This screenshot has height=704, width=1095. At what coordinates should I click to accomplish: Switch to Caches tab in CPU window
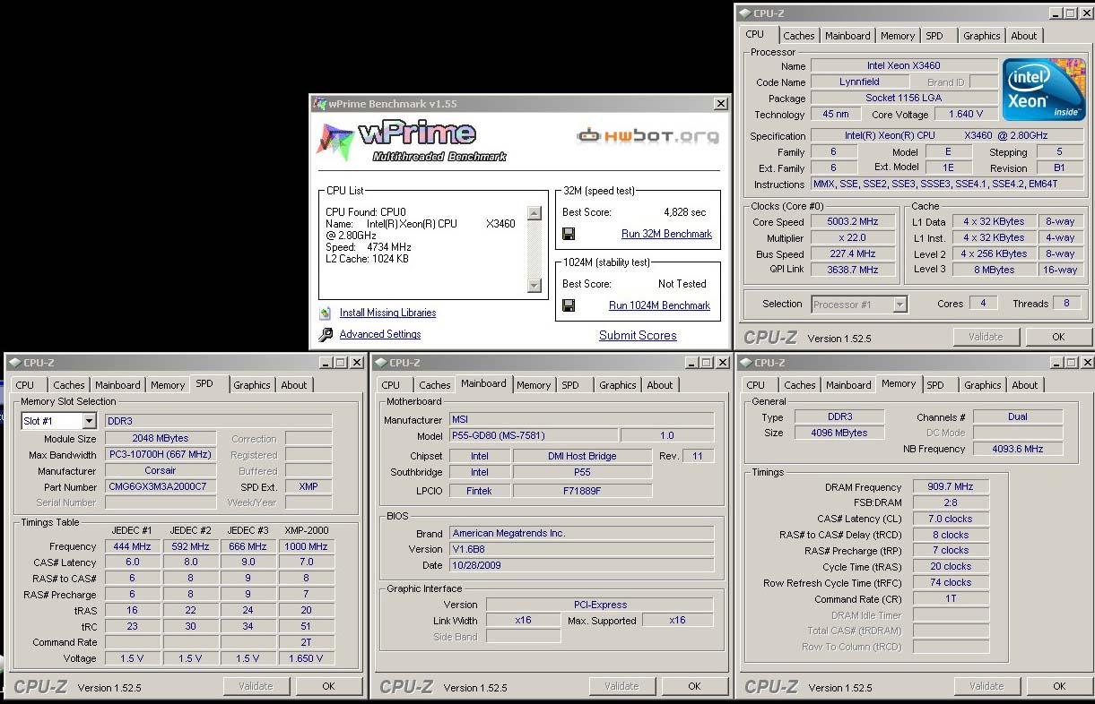pos(799,36)
